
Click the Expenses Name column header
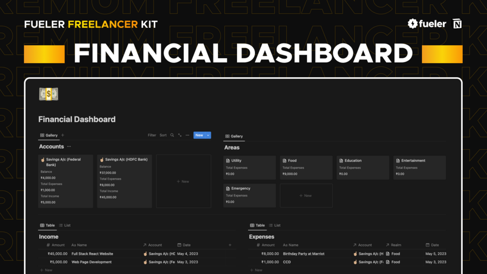pyautogui.click(x=290, y=245)
